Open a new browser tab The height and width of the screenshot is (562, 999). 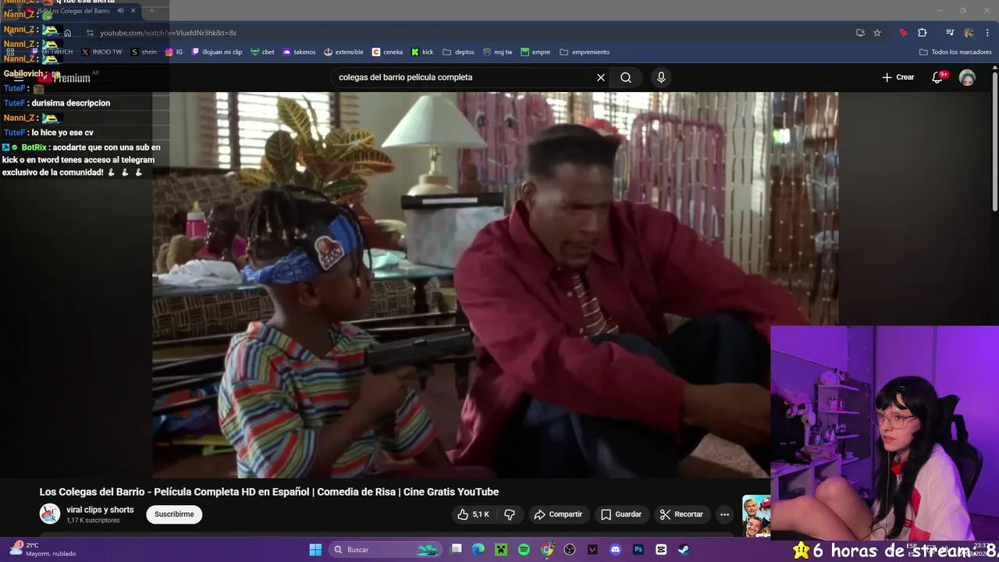click(x=151, y=11)
